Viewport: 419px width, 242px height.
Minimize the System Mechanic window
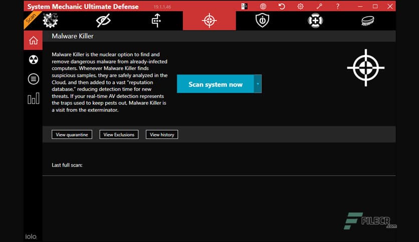(x=360, y=6)
